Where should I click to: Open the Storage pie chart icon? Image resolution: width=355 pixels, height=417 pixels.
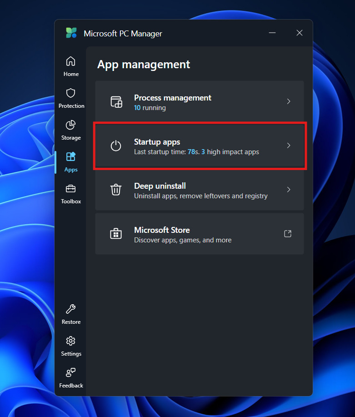click(71, 125)
